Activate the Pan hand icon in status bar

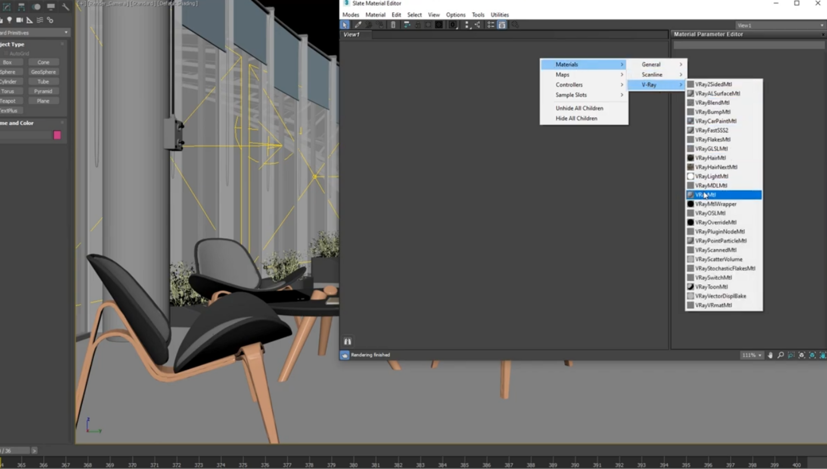click(x=770, y=355)
